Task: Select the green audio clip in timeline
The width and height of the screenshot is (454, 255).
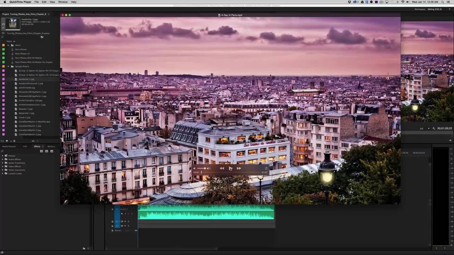Action: coord(206,212)
